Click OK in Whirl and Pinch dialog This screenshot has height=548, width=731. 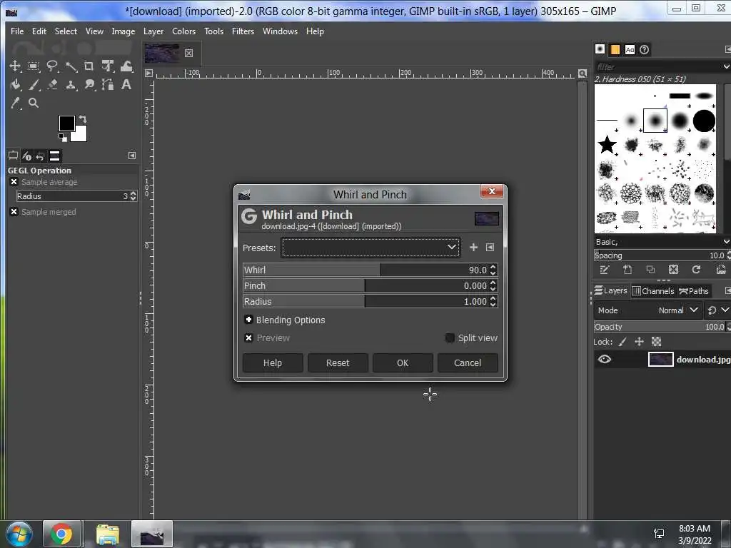[x=403, y=363]
